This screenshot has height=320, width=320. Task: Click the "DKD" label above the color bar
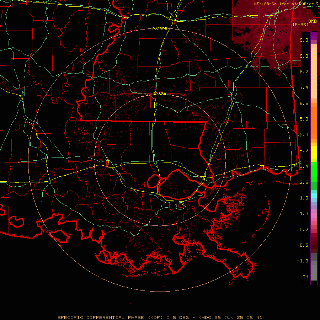point(313,21)
